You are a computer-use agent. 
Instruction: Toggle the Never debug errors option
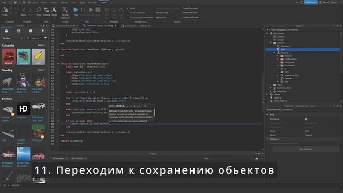(132, 8)
